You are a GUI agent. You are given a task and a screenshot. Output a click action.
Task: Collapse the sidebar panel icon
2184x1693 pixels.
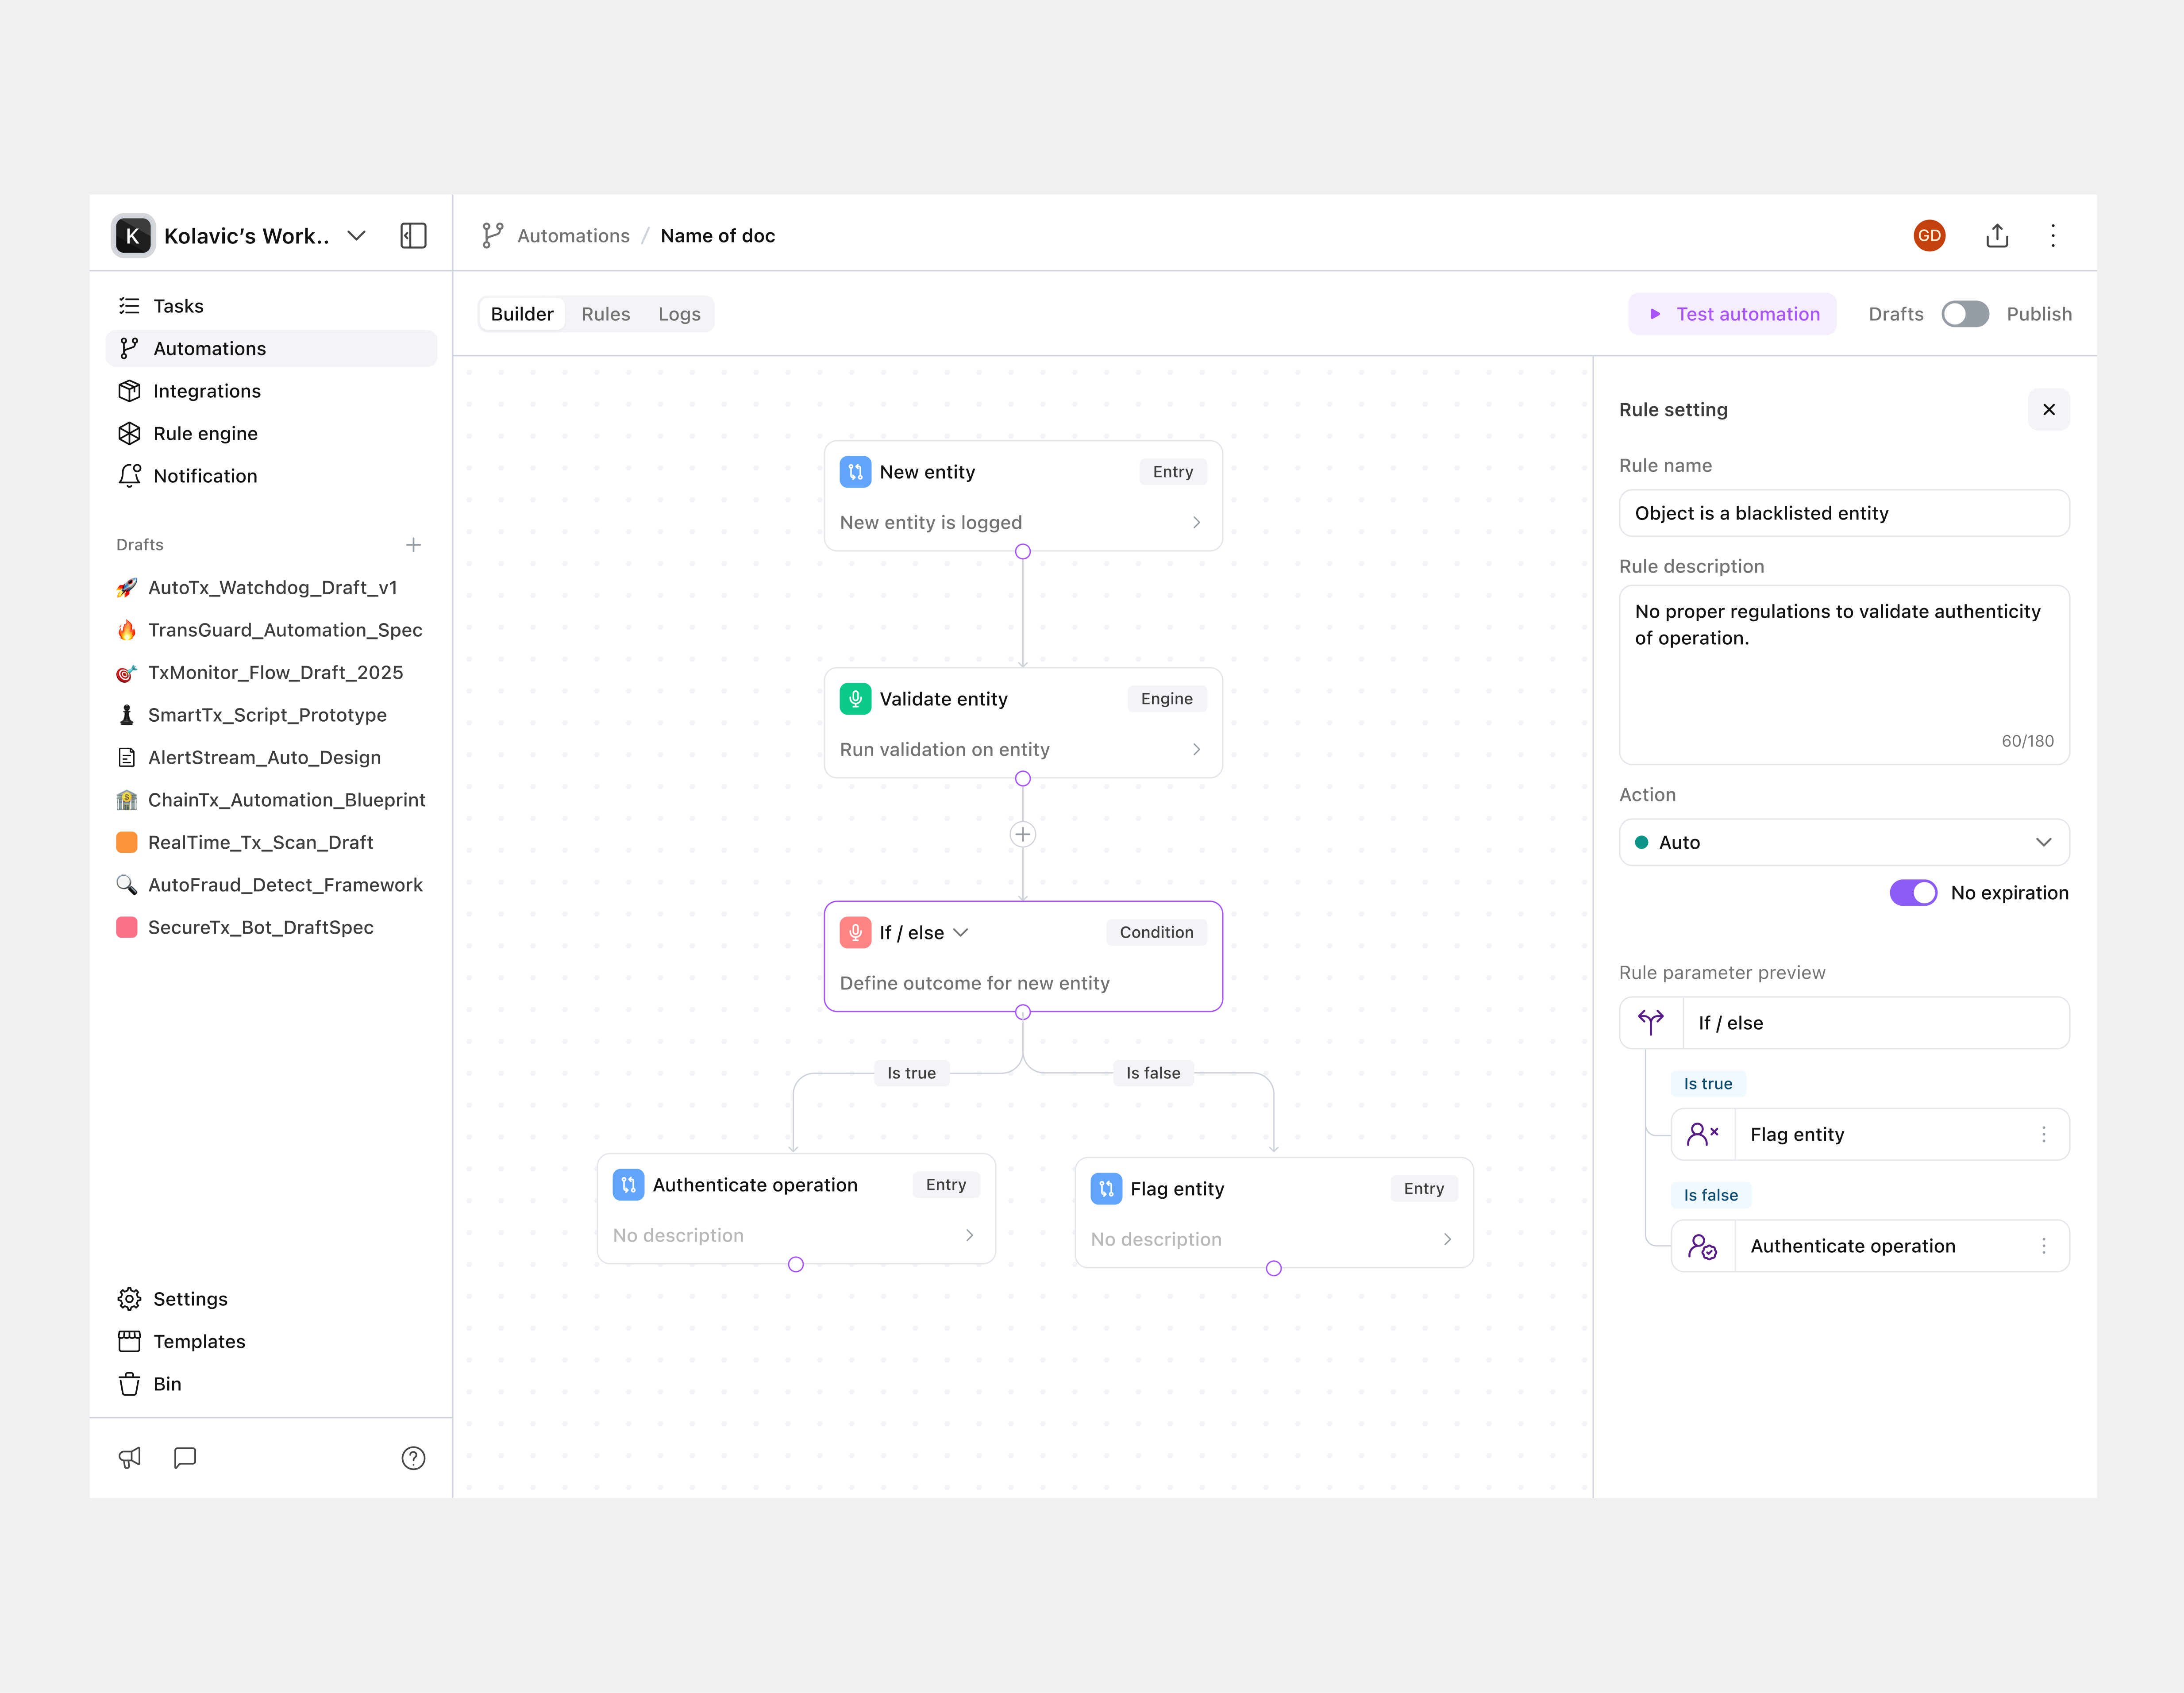point(413,236)
